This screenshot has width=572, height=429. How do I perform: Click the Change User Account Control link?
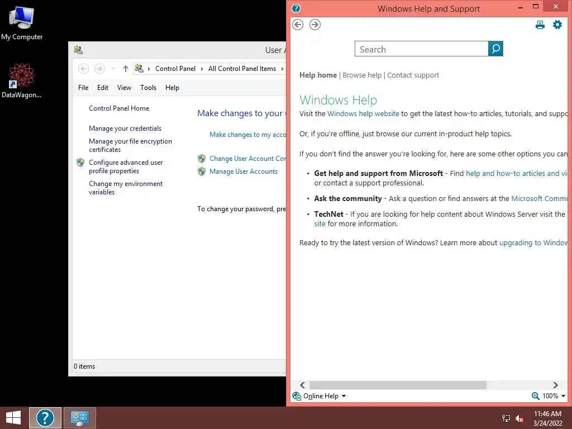coord(247,159)
